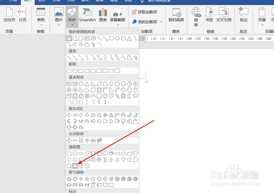This screenshot has width=274, height=193.
Task: Pick flowchart collate hourglass shape
Action: [x=105, y=159]
